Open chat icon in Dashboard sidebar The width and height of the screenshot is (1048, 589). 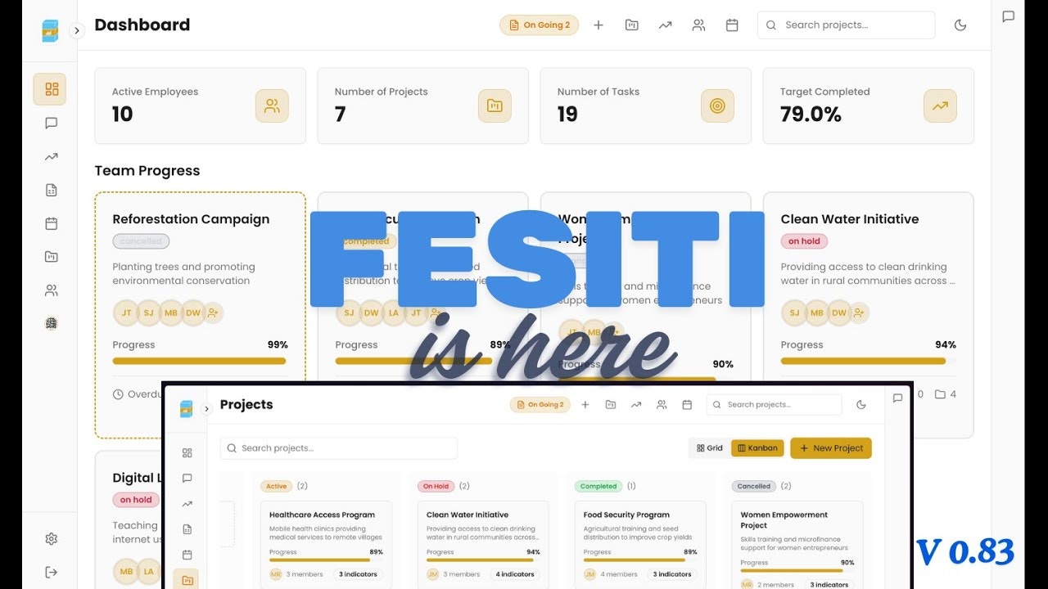[x=51, y=123]
